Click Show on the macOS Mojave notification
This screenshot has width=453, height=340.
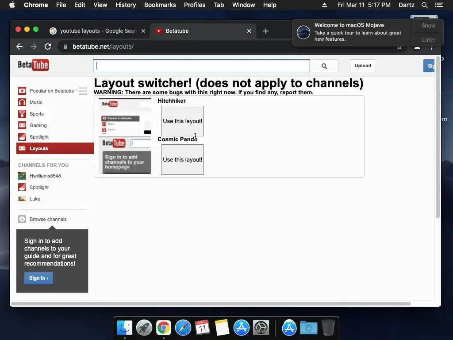coord(428,25)
